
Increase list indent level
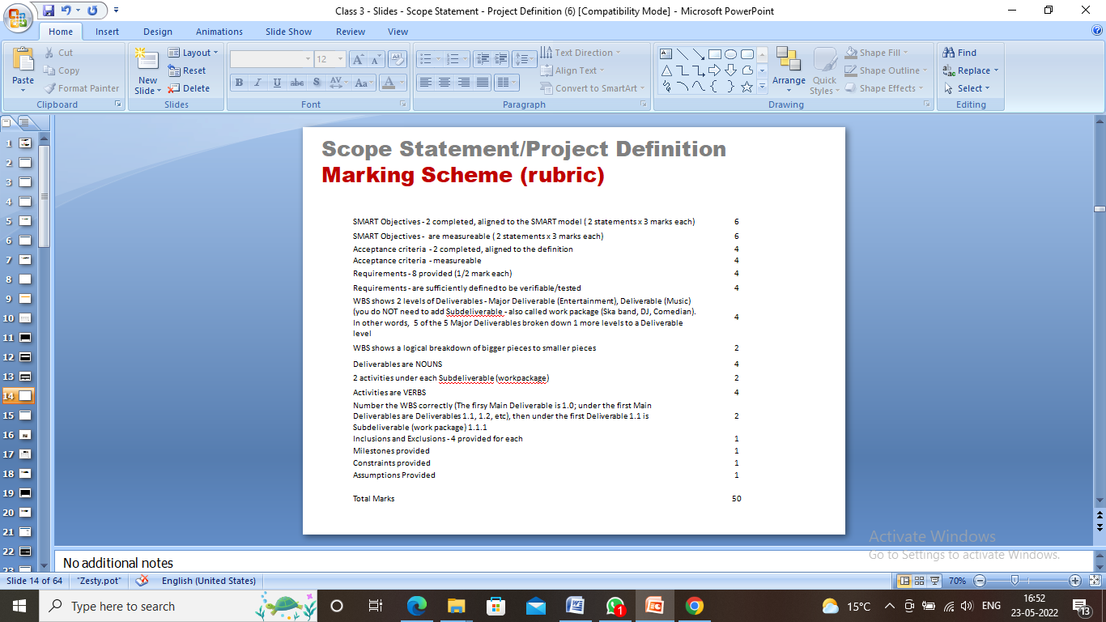[502, 59]
